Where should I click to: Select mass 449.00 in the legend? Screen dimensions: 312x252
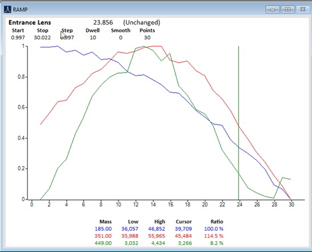103,243
